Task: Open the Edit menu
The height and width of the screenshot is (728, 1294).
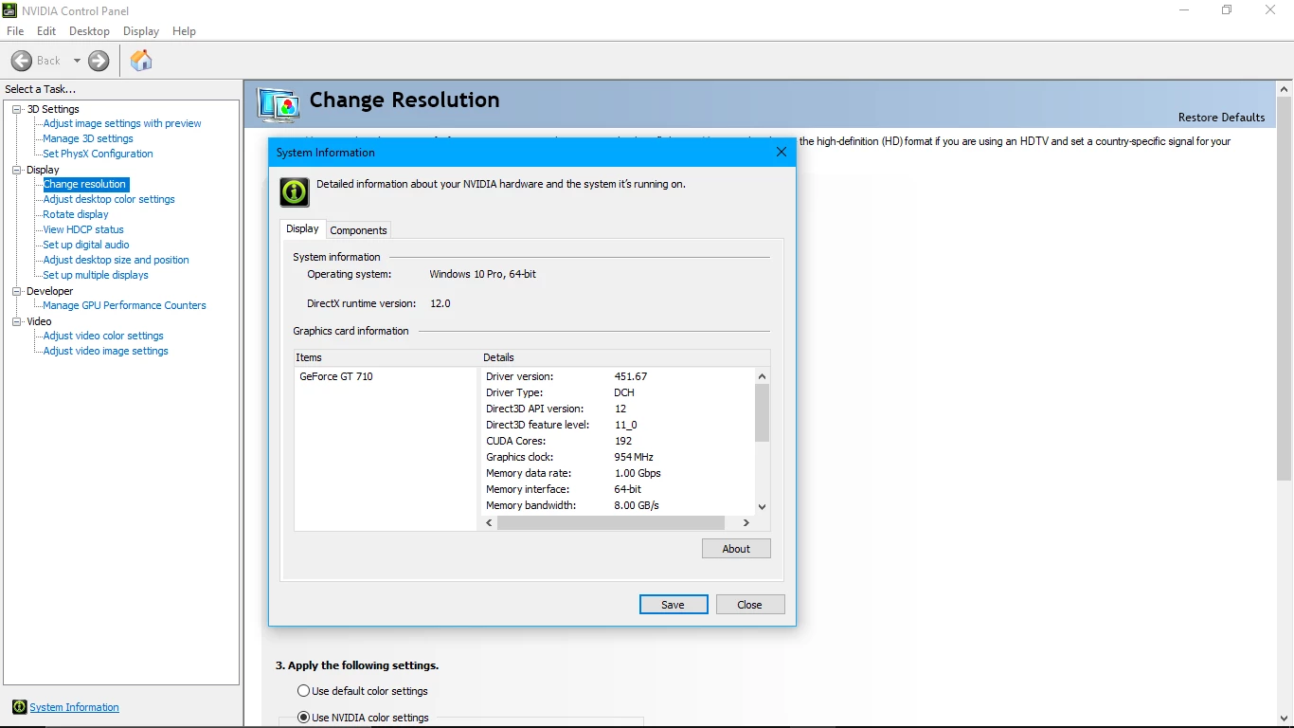Action: pyautogui.click(x=46, y=31)
